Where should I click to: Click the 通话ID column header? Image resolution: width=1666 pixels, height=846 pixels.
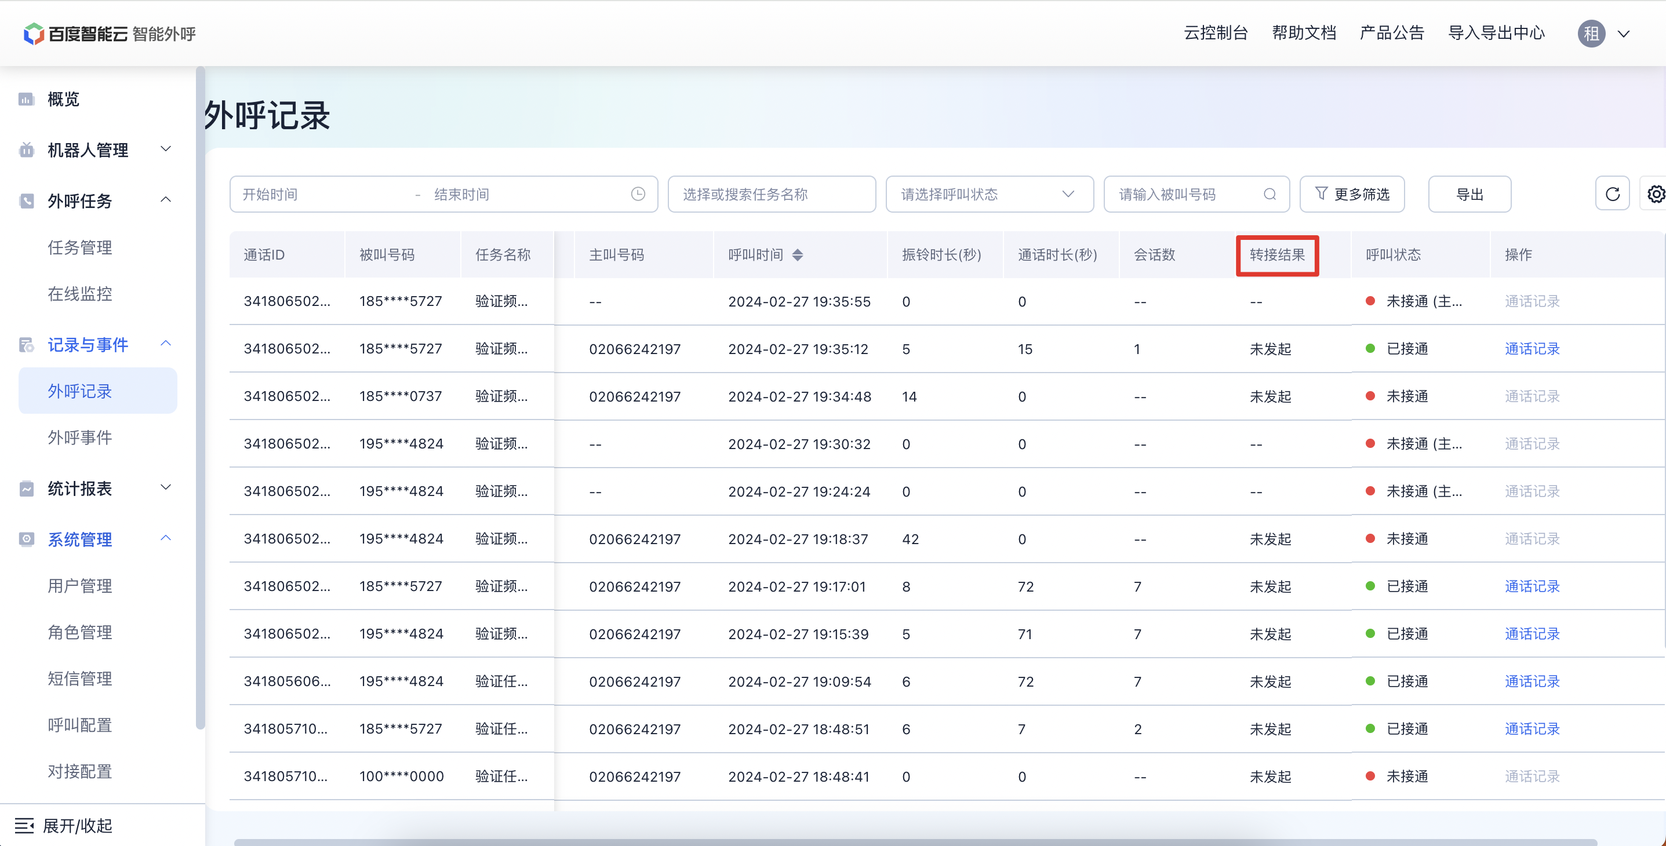[264, 254]
